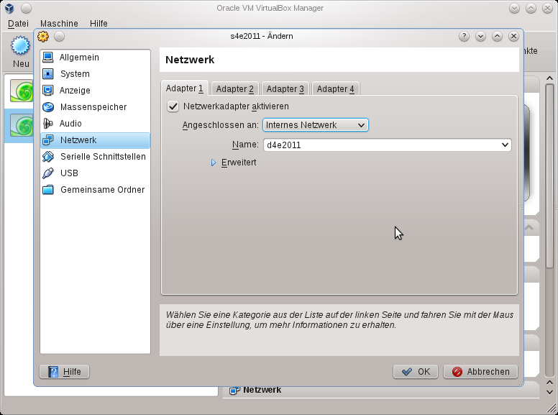Click the pin button beside dialog gear icon
This screenshot has height=415, width=558.
(60, 36)
